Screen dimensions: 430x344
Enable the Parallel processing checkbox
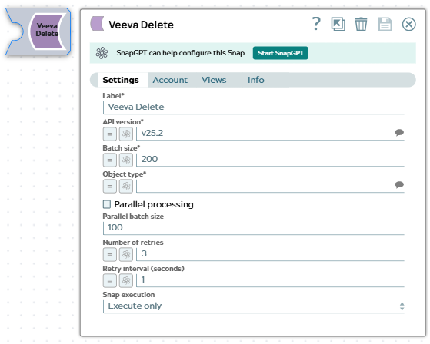pyautogui.click(x=107, y=204)
